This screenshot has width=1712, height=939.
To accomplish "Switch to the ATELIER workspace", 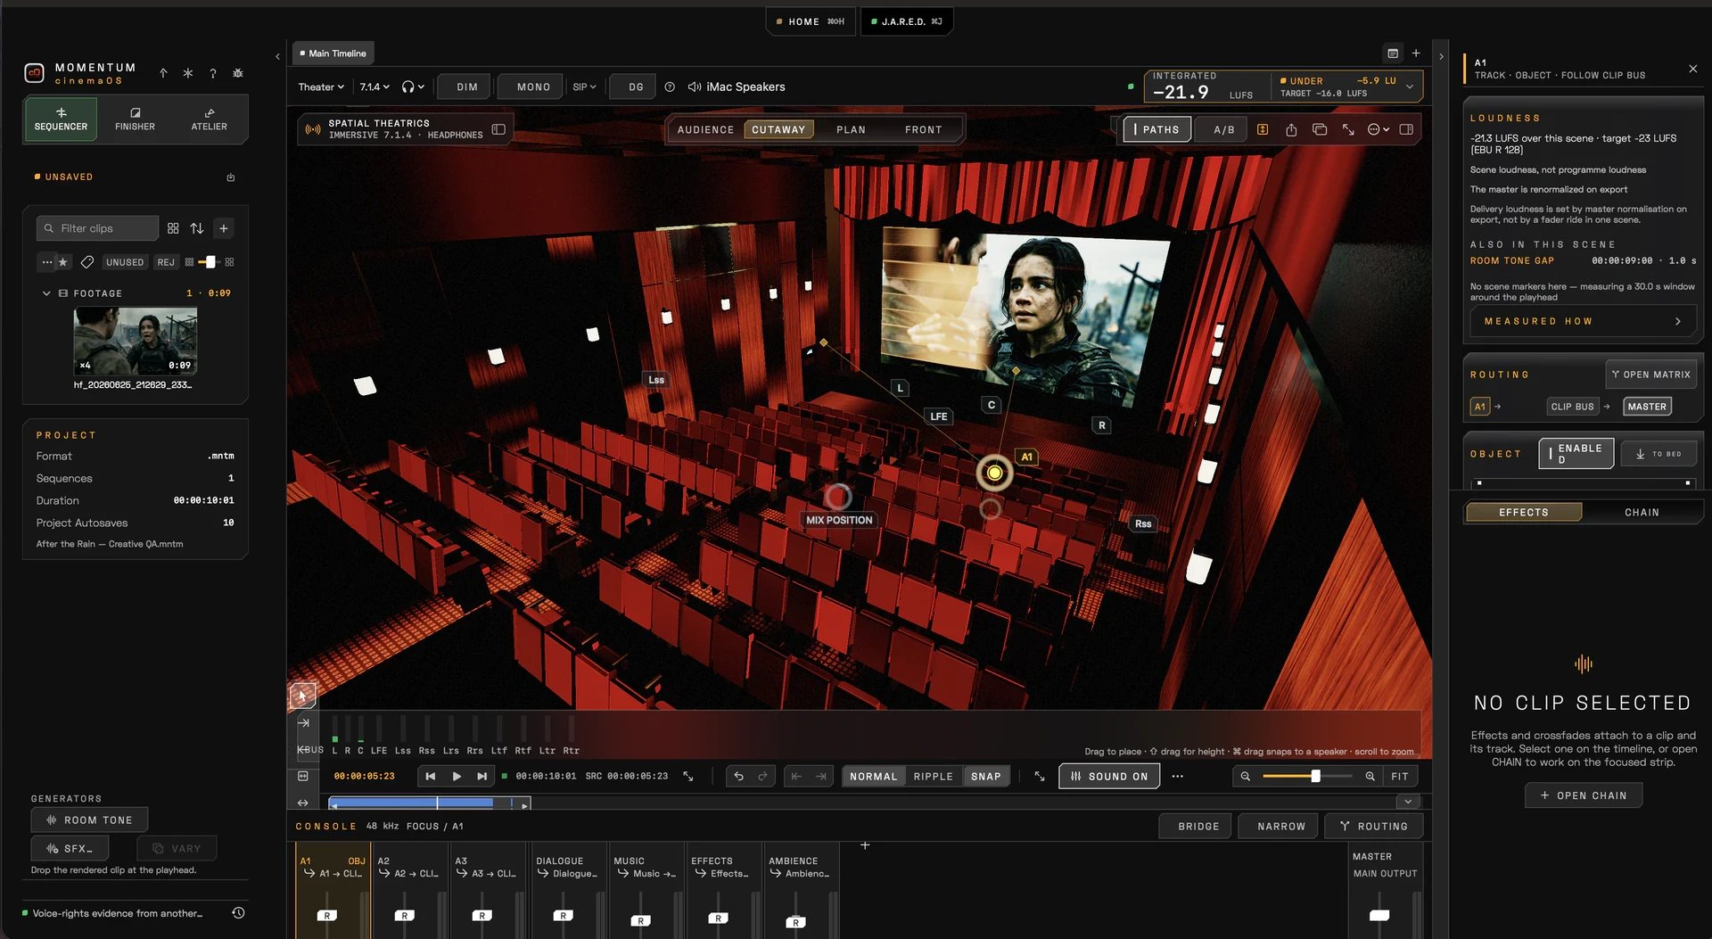I will point(209,119).
